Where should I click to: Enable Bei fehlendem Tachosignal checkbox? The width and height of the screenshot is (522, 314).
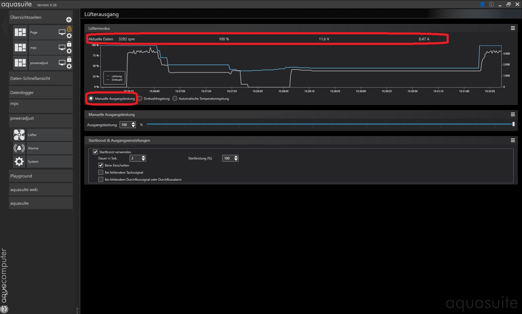[x=101, y=172]
